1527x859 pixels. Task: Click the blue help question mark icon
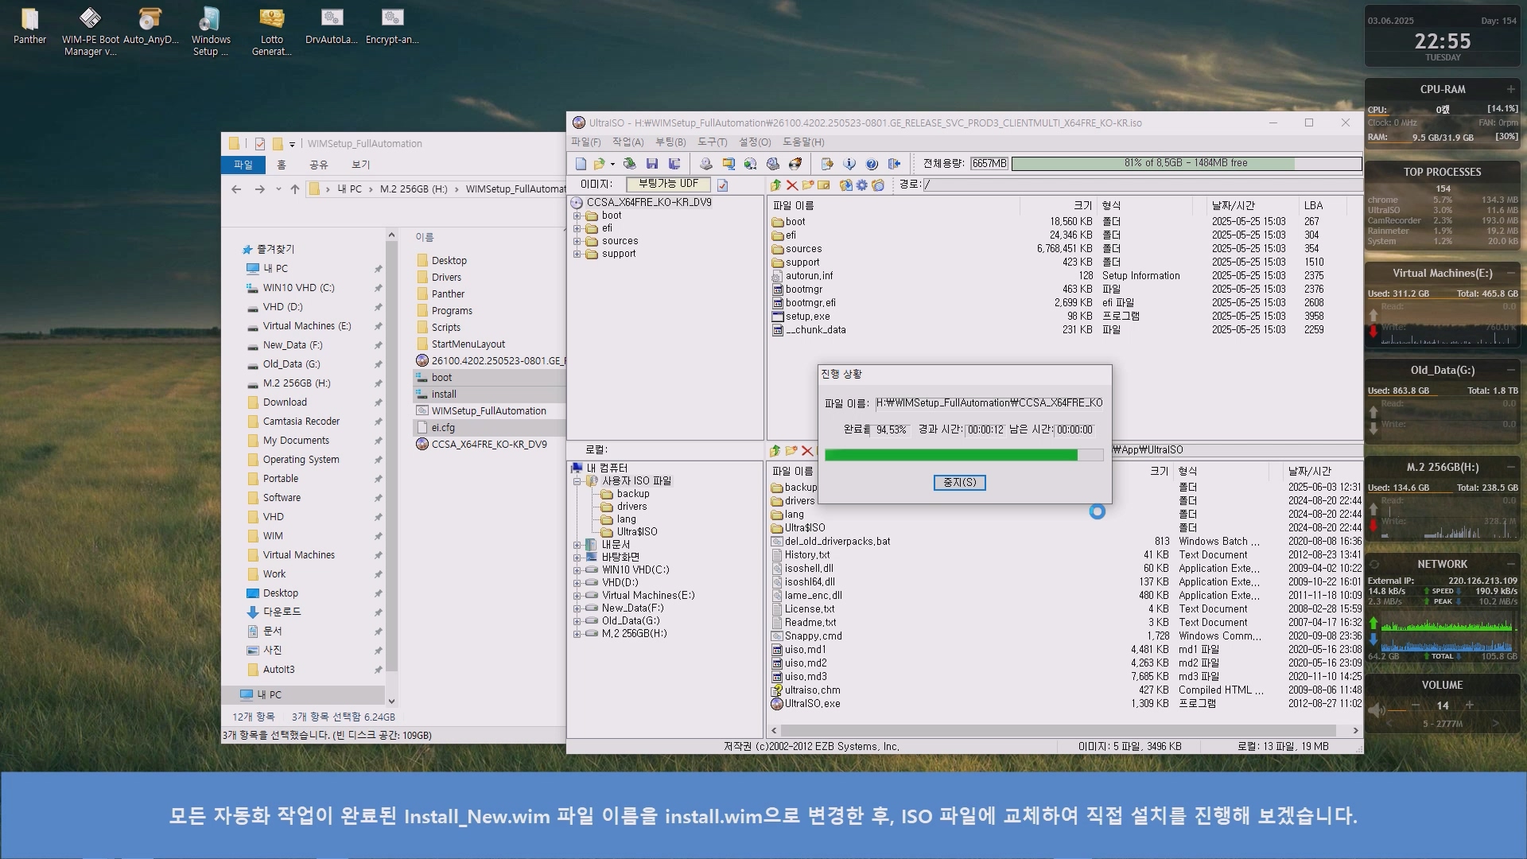(x=872, y=164)
